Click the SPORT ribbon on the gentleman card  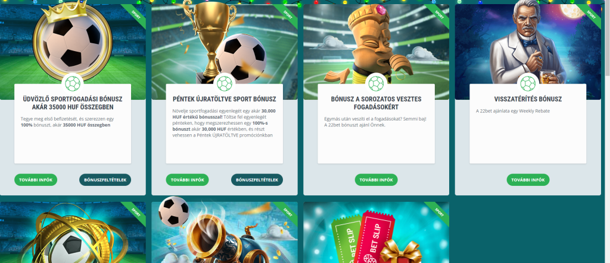pos(590,15)
